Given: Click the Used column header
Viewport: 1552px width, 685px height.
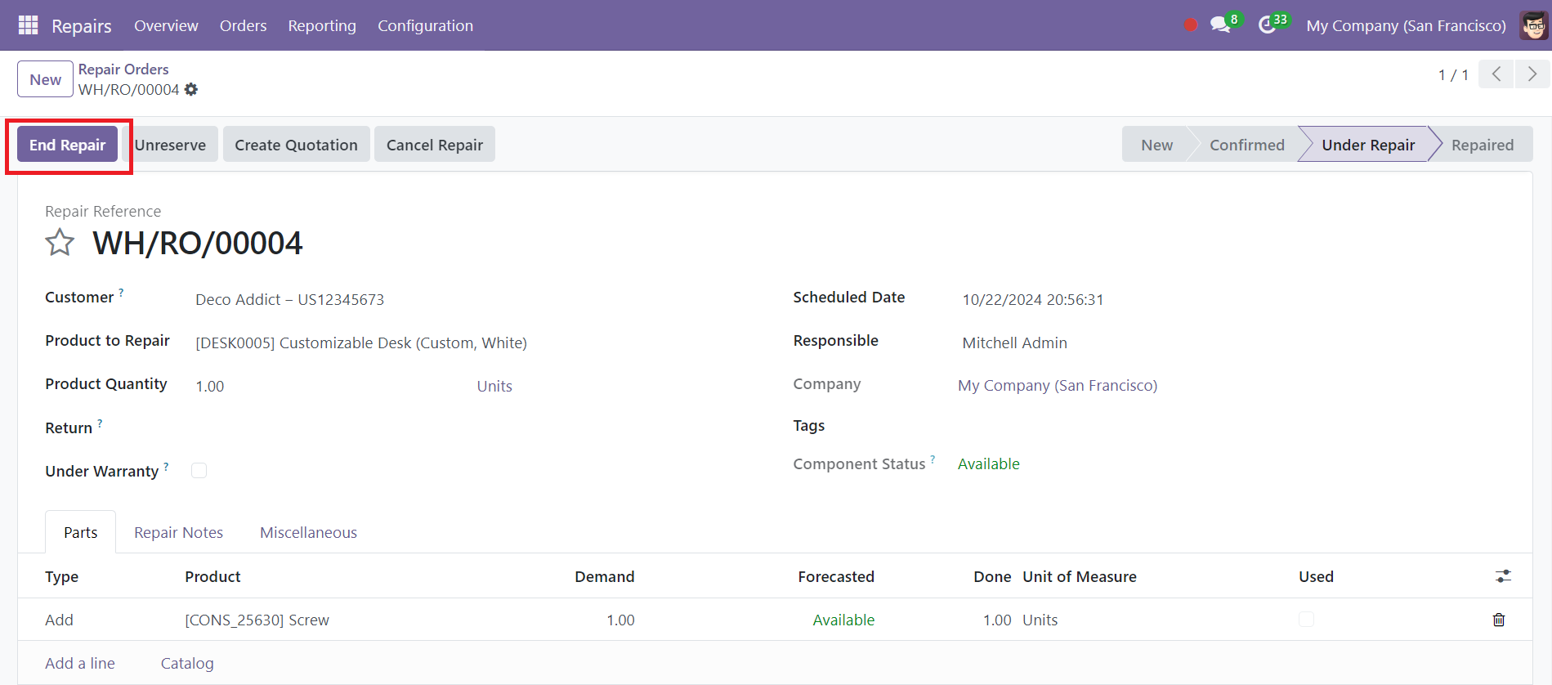Looking at the screenshot, I should pos(1316,576).
